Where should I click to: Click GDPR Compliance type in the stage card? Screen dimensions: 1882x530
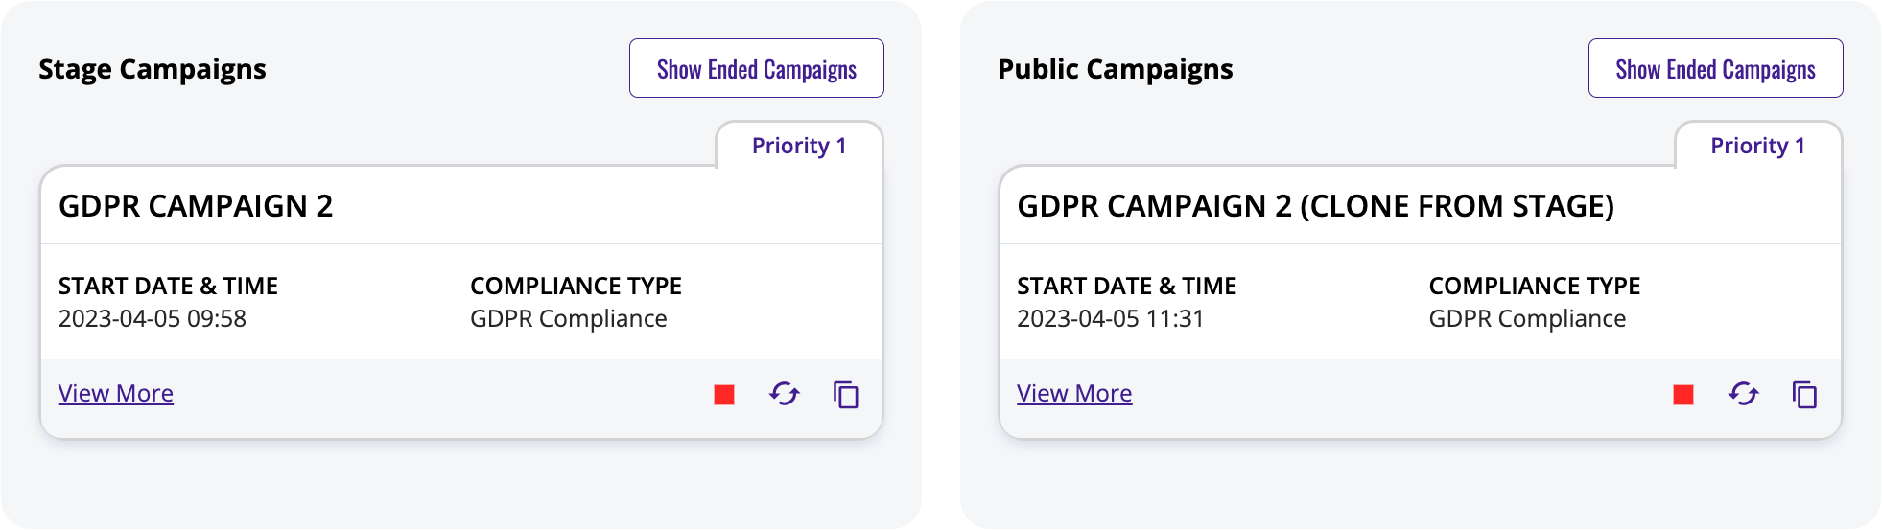pyautogui.click(x=569, y=319)
